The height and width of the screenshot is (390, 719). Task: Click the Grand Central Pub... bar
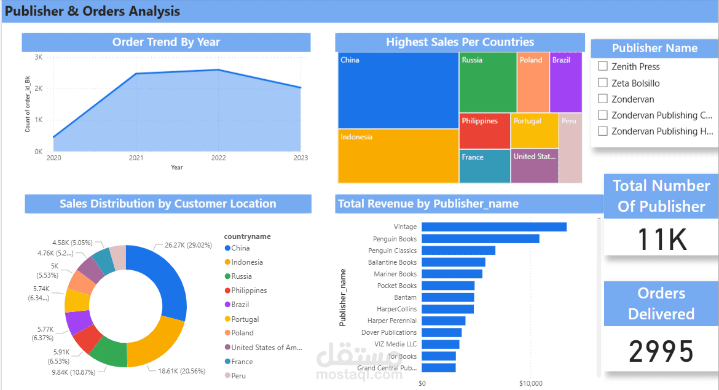tap(439, 367)
